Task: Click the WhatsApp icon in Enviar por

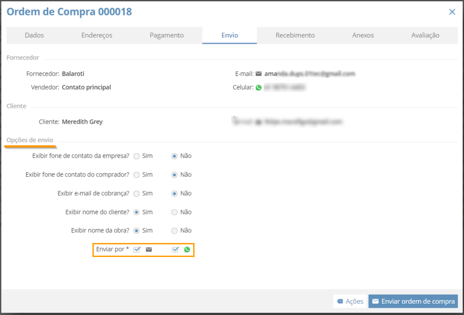Action: [x=187, y=250]
